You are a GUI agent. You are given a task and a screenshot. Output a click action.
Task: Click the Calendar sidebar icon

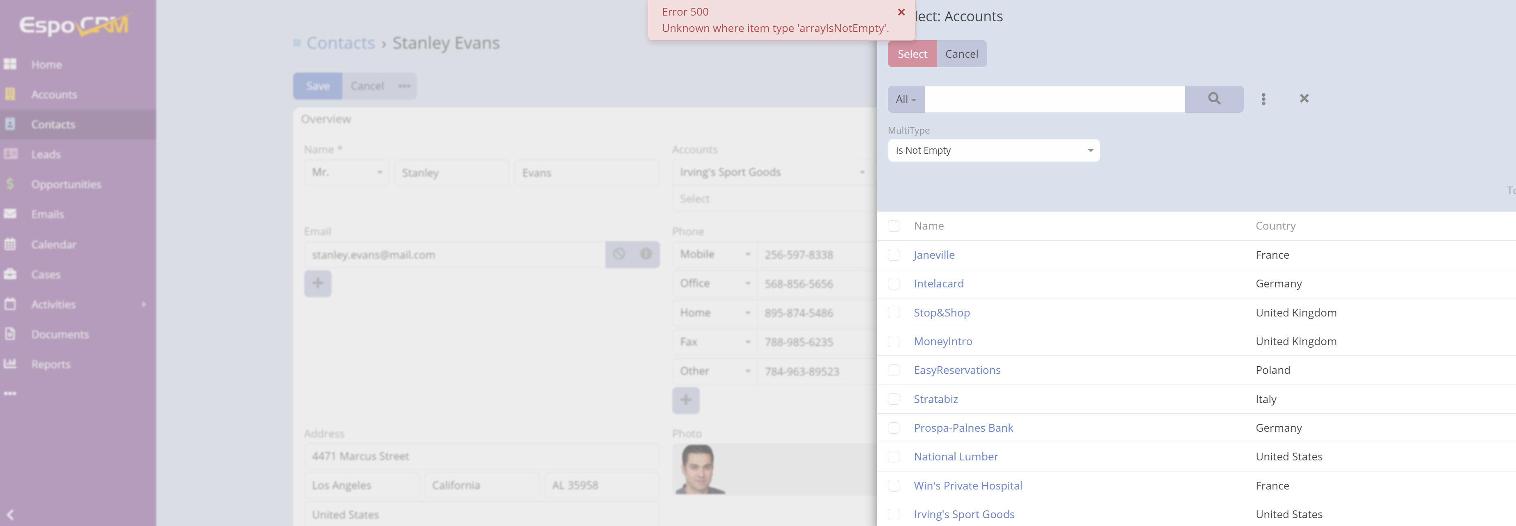coord(10,244)
